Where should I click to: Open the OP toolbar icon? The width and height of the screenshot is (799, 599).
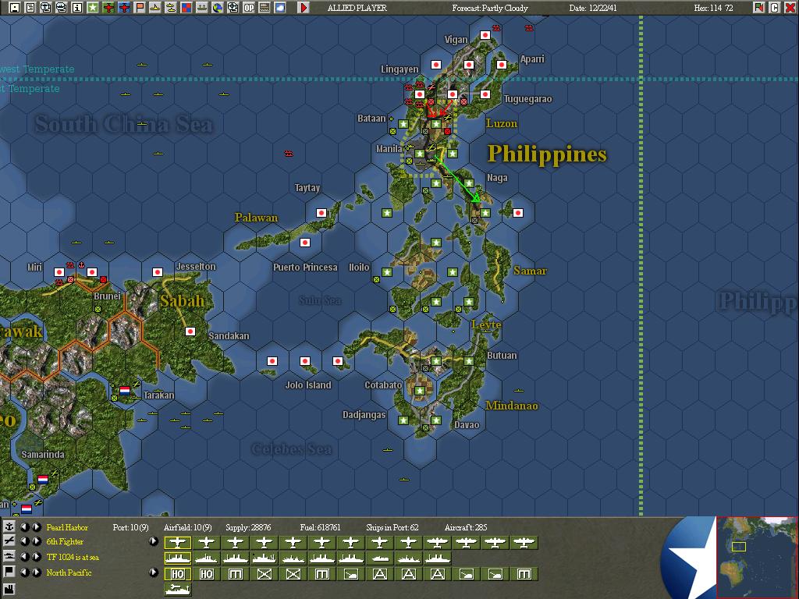249,8
